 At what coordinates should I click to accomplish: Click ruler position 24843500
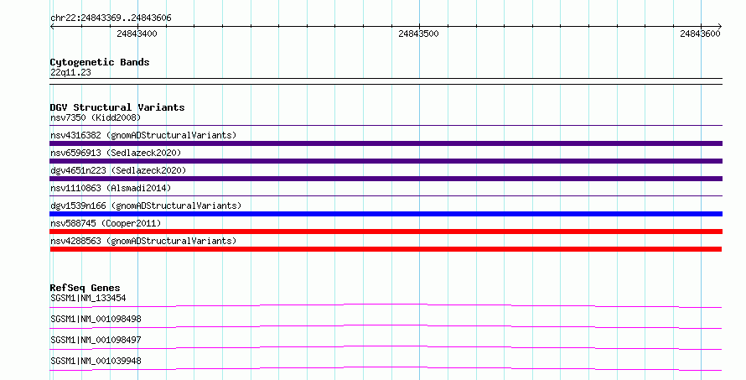418,34
